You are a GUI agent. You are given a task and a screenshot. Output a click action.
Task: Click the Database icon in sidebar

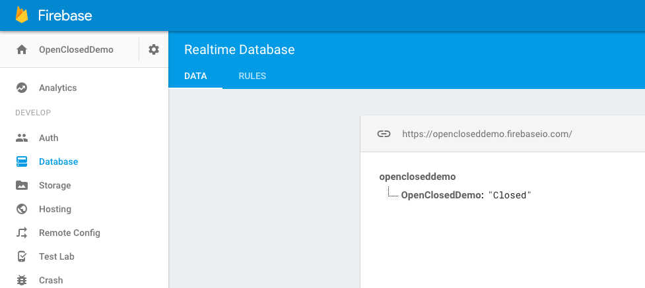tap(21, 161)
